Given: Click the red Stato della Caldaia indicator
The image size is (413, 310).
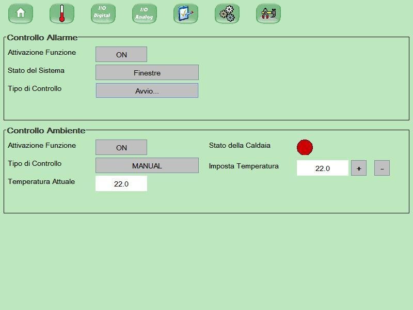Looking at the screenshot, I should point(305,147).
